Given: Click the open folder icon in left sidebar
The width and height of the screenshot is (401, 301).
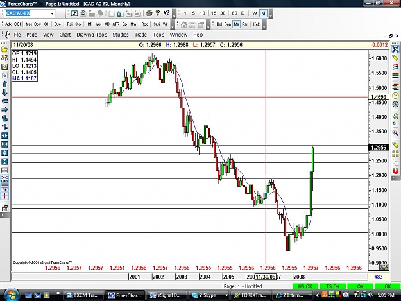Looking at the screenshot, I should (x=4, y=49).
